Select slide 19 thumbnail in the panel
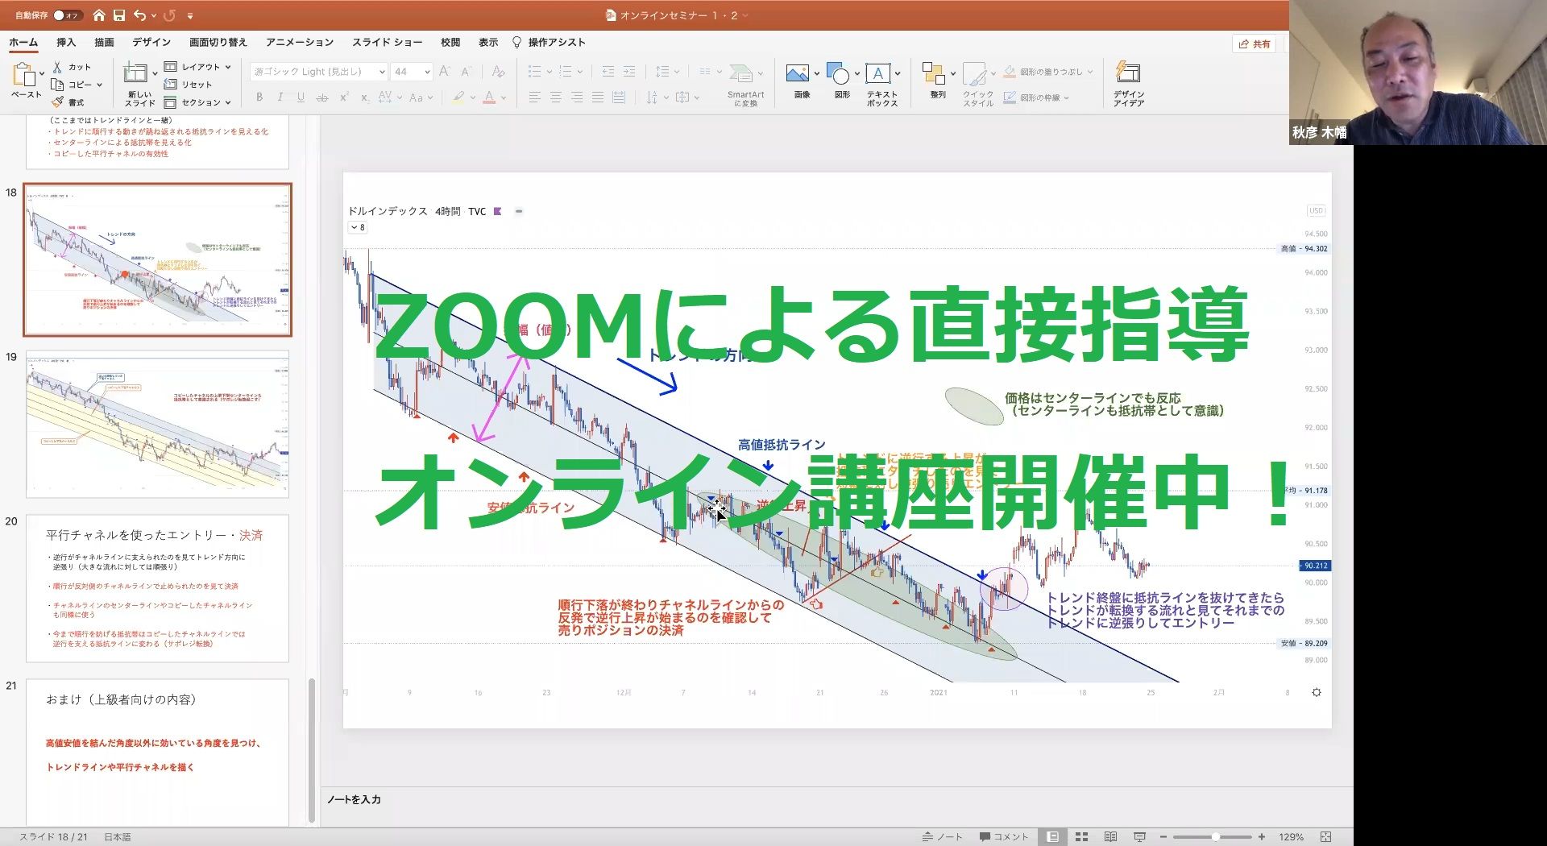Viewport: 1547px width, 846px height. click(x=157, y=425)
